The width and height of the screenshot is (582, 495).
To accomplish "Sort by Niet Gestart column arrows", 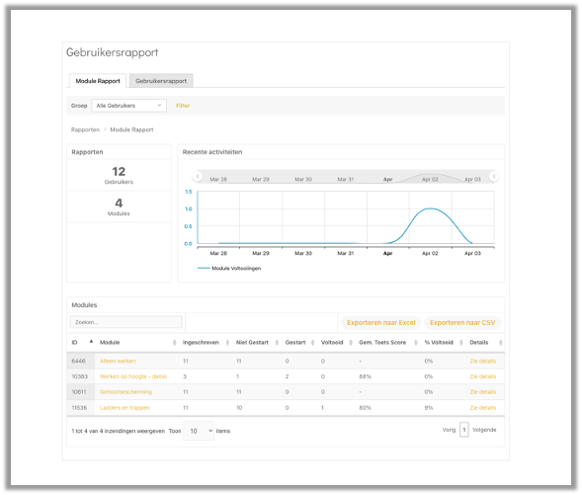I will pyautogui.click(x=277, y=343).
